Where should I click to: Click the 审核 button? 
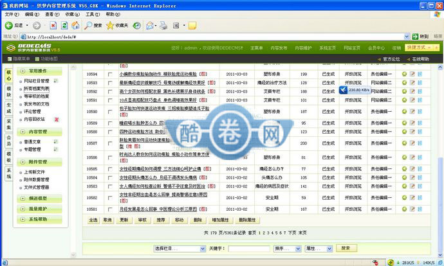pyautogui.click(x=142, y=220)
